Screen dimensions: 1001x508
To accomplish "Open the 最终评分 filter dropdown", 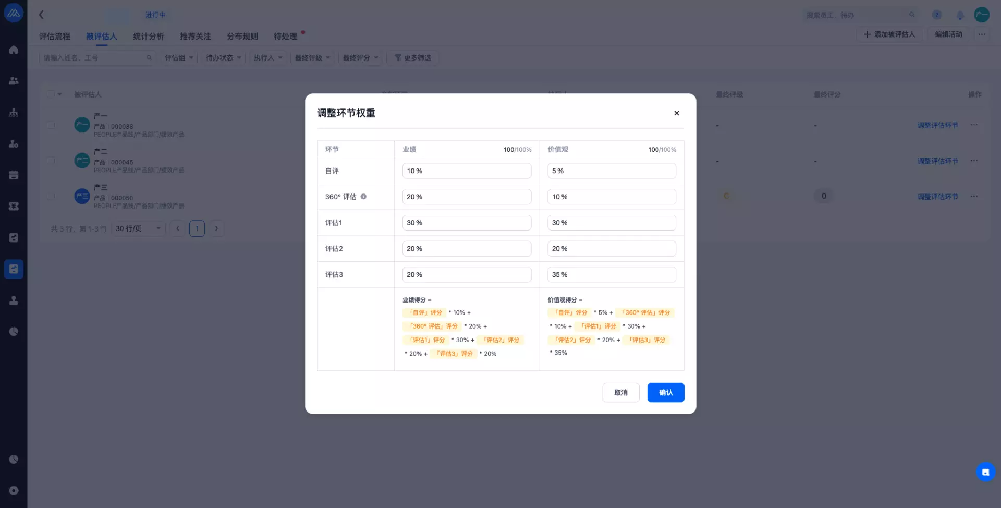I will pos(360,58).
